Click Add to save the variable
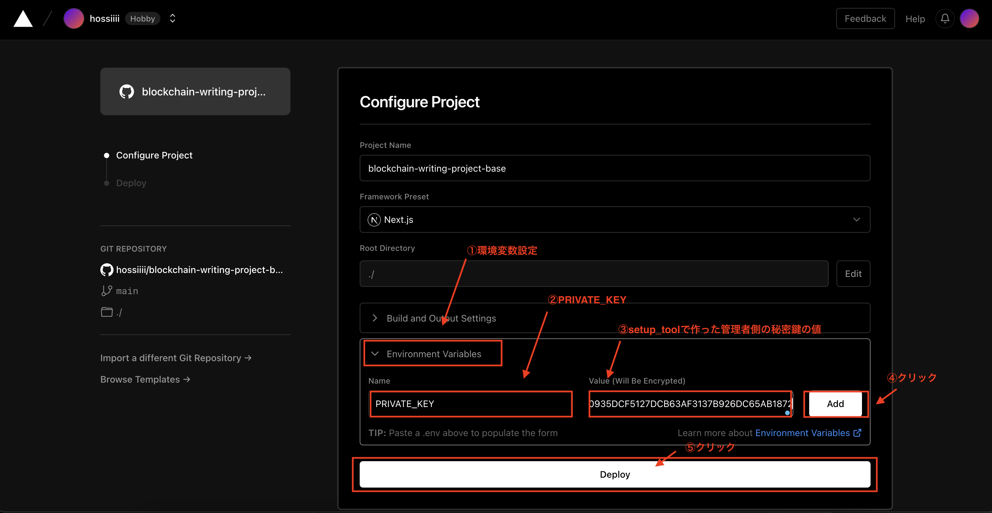 click(x=835, y=404)
